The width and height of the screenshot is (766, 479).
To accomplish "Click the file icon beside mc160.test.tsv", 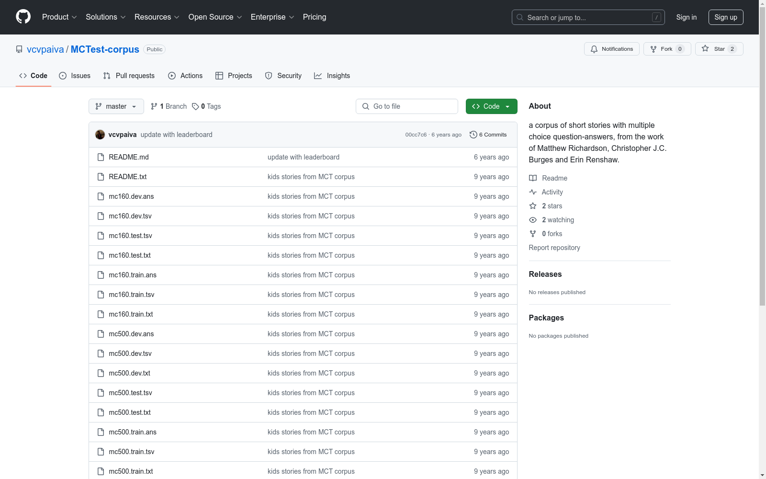I will [x=101, y=236].
